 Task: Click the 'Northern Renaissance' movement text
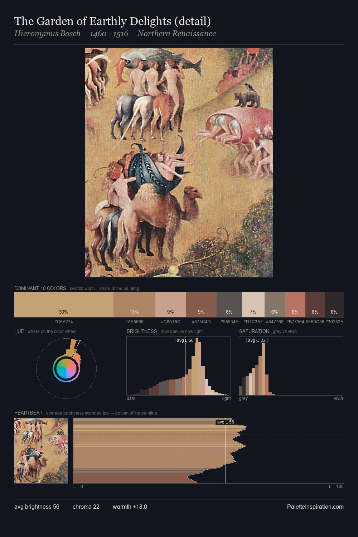click(176, 34)
